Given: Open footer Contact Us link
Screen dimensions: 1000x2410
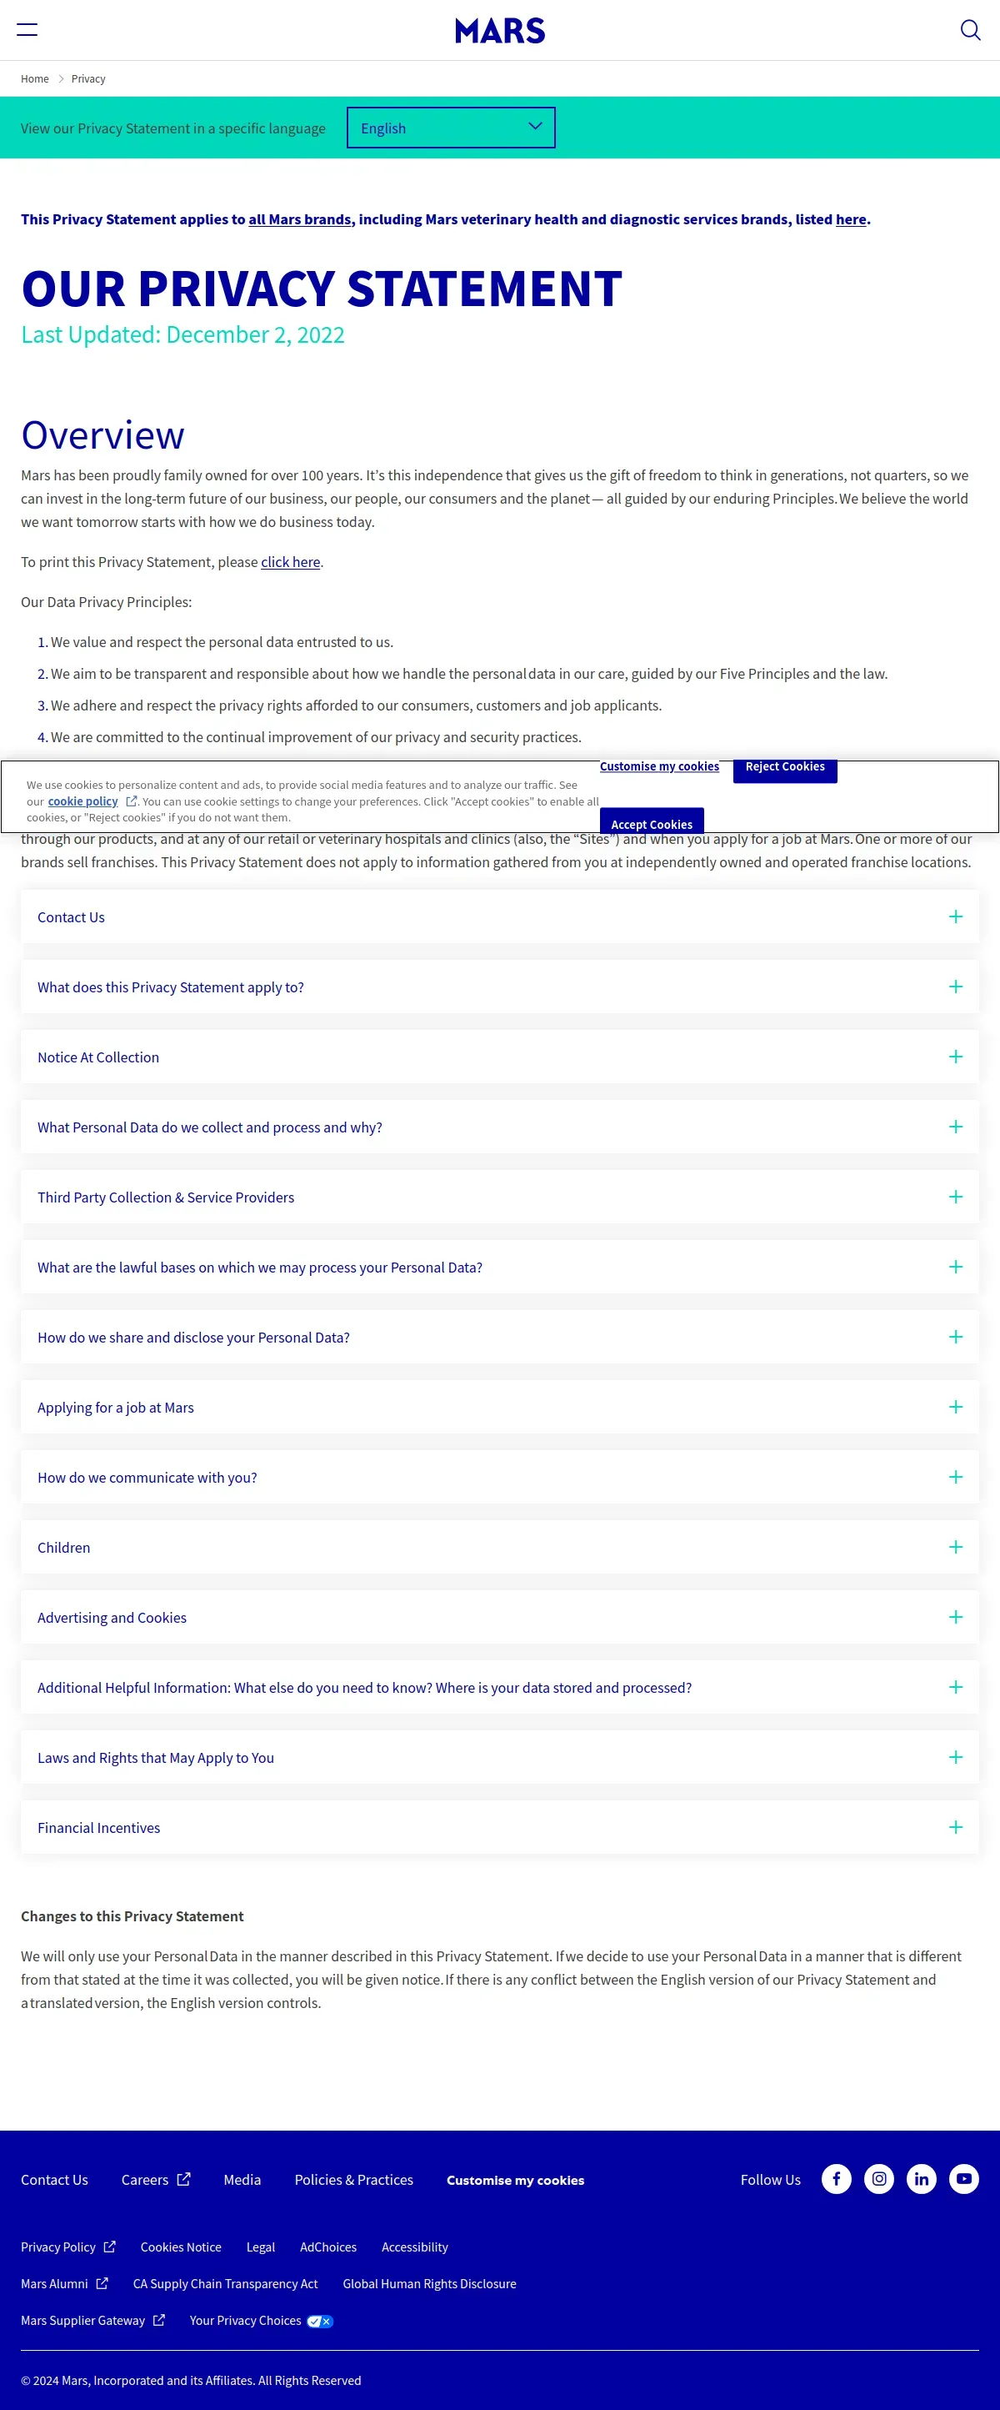Looking at the screenshot, I should click(54, 2179).
